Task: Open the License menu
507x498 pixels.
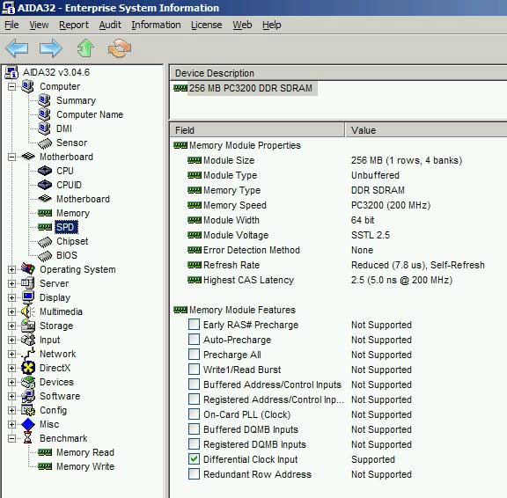Action: tap(206, 25)
